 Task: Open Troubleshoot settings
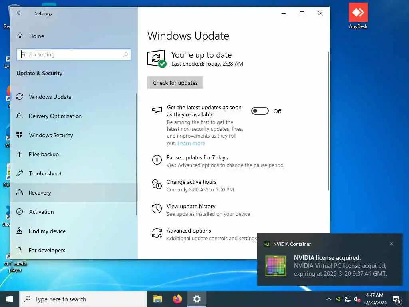(x=45, y=173)
